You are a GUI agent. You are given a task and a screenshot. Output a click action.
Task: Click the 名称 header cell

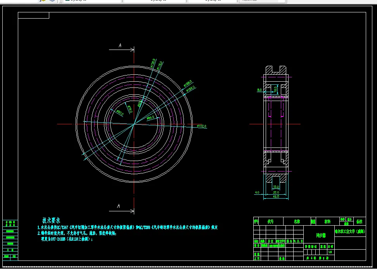click(x=297, y=221)
